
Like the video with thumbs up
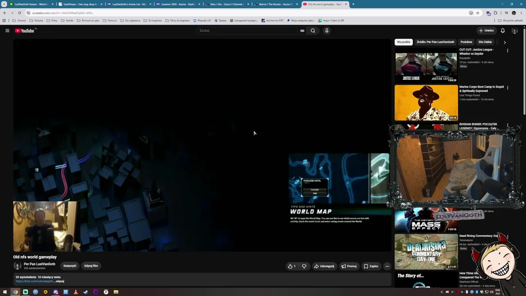292,266
